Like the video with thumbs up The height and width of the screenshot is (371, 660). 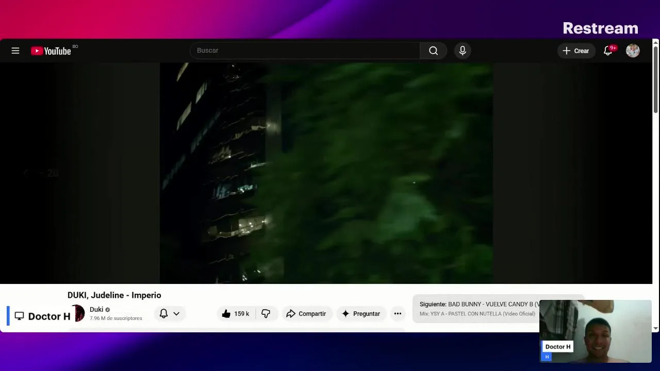[x=236, y=314]
